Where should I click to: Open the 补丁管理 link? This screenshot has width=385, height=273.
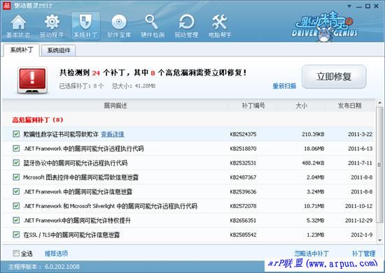(363, 253)
